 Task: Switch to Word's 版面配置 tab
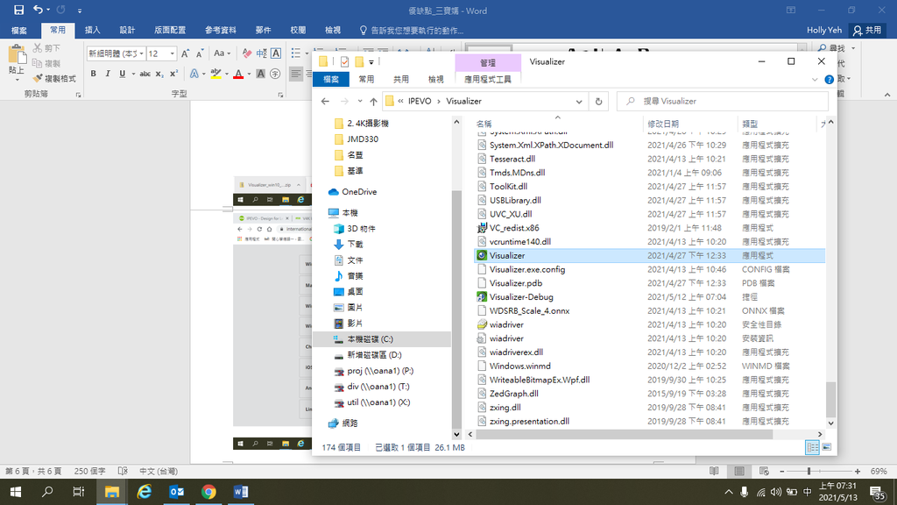pyautogui.click(x=170, y=31)
